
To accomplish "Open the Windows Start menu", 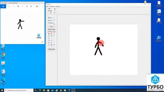I will coord(2,90).
